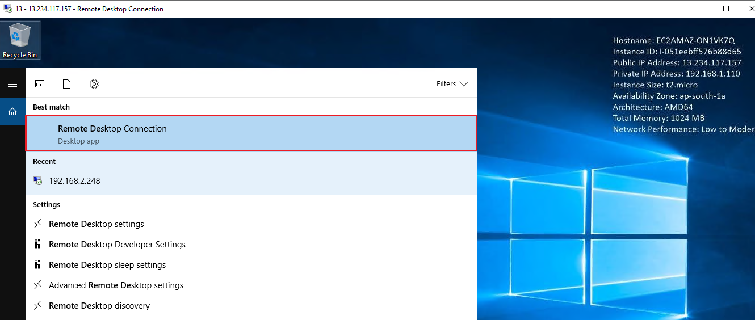Open Remote Desktop settings
This screenshot has width=755, height=320.
[251, 224]
